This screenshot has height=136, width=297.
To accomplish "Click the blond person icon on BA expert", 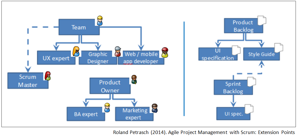I will [x=107, y=108].
